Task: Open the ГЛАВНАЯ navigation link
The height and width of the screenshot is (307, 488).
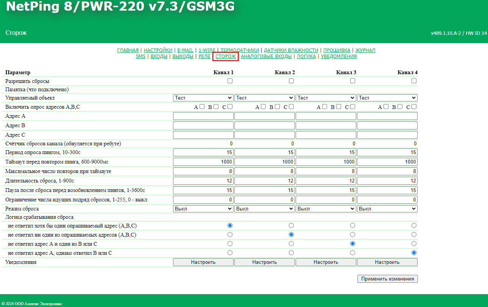Action: tap(128, 50)
